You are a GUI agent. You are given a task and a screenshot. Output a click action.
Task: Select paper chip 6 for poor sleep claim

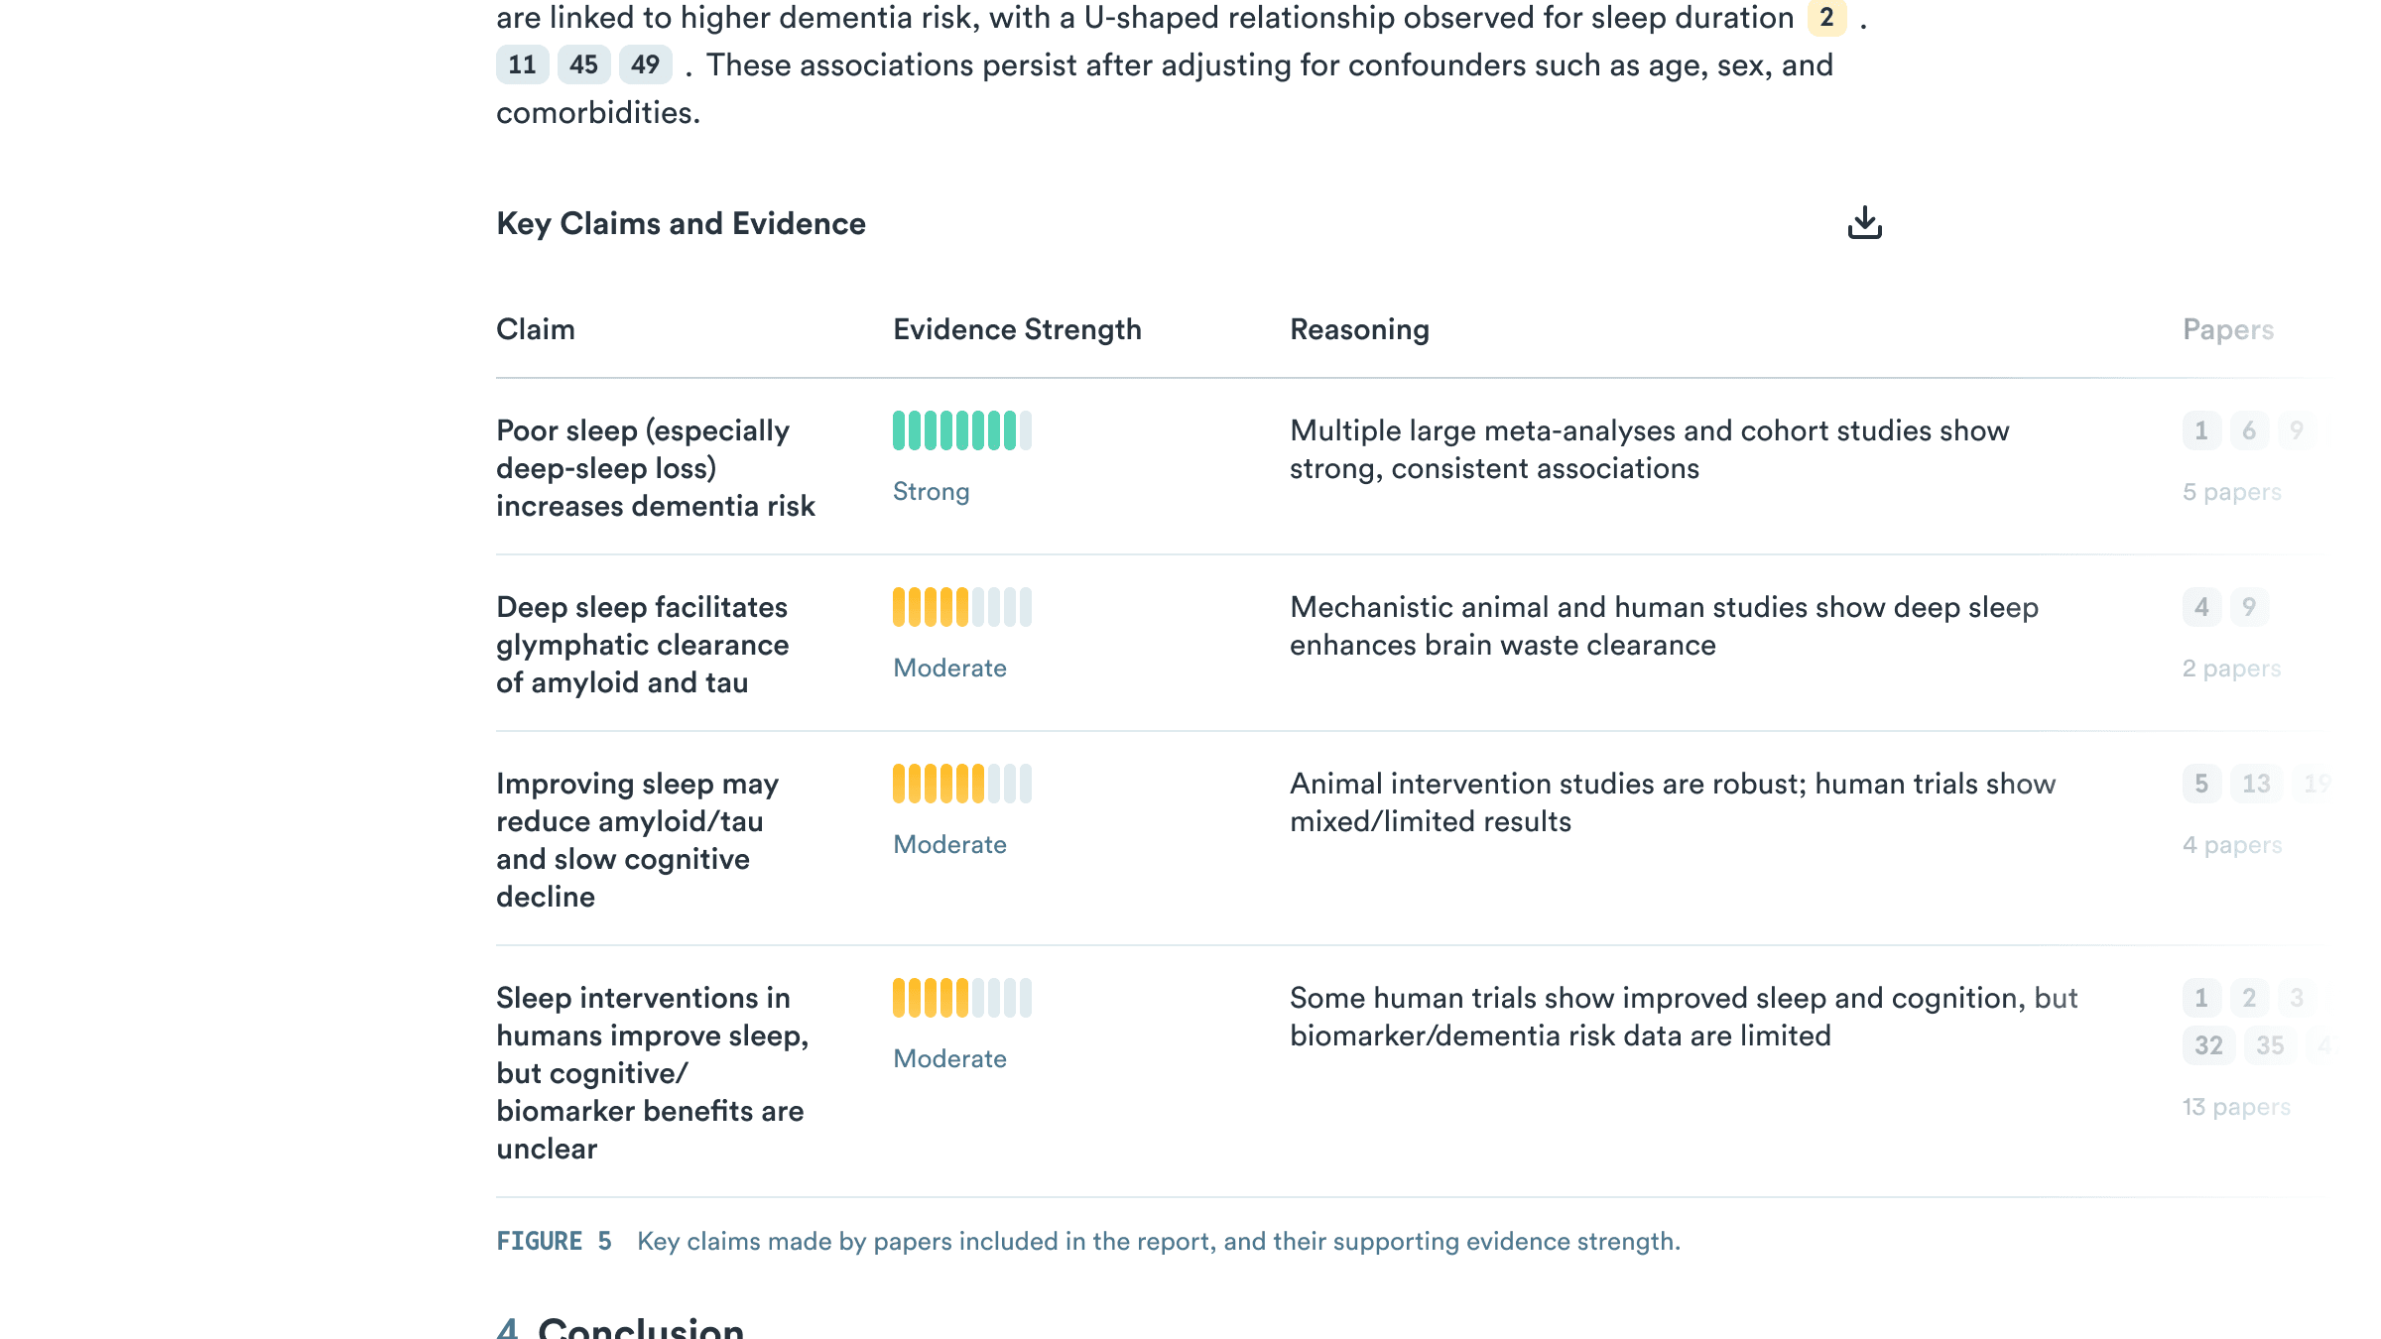(x=2248, y=431)
